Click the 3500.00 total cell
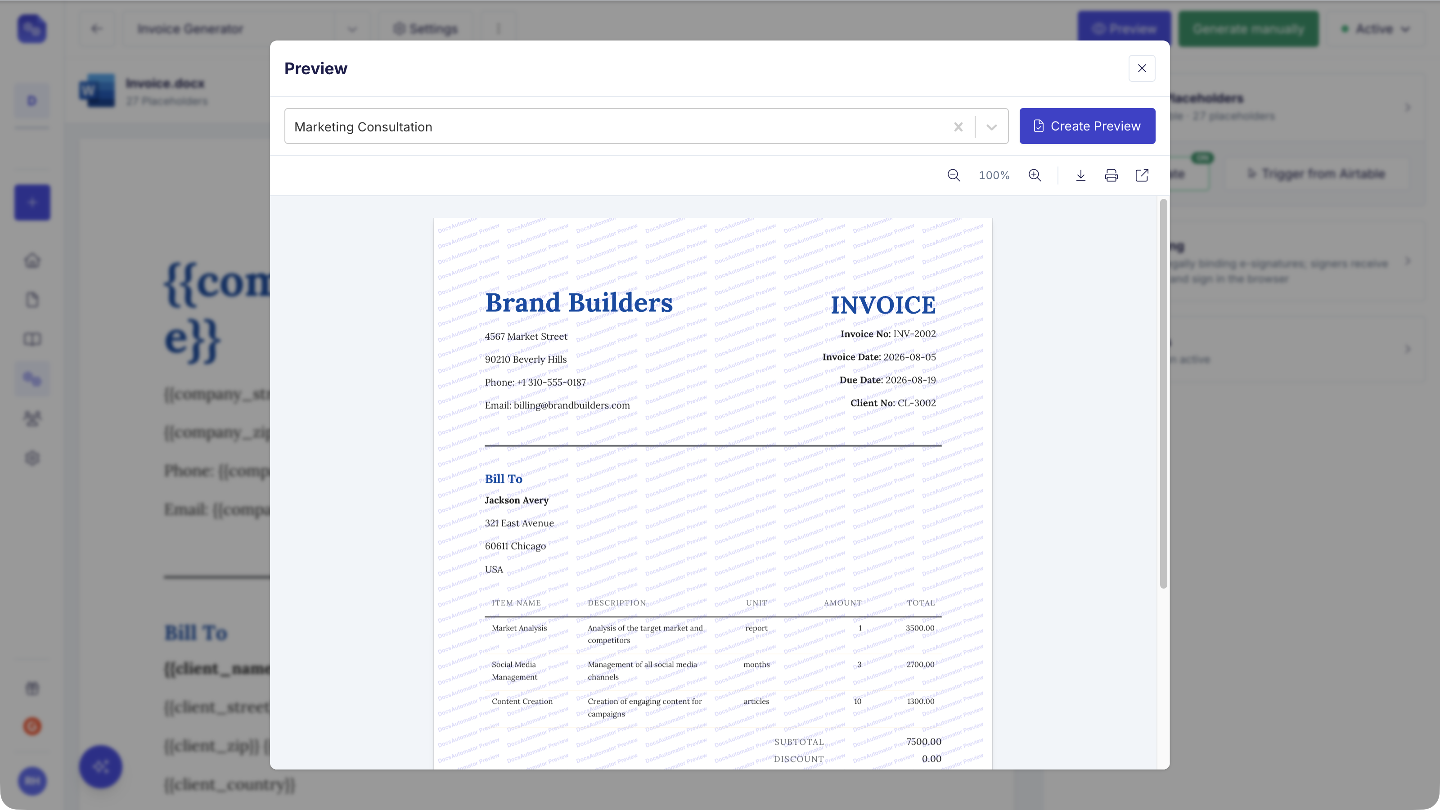Image resolution: width=1440 pixels, height=810 pixels. 919,628
